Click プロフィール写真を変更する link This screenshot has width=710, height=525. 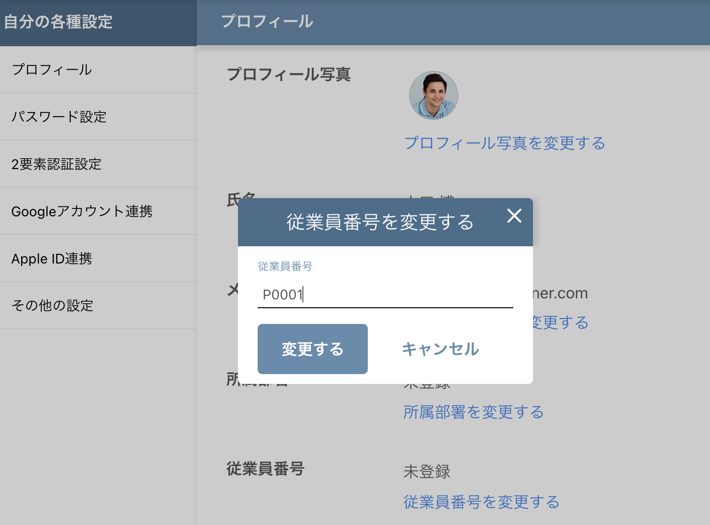tap(504, 143)
